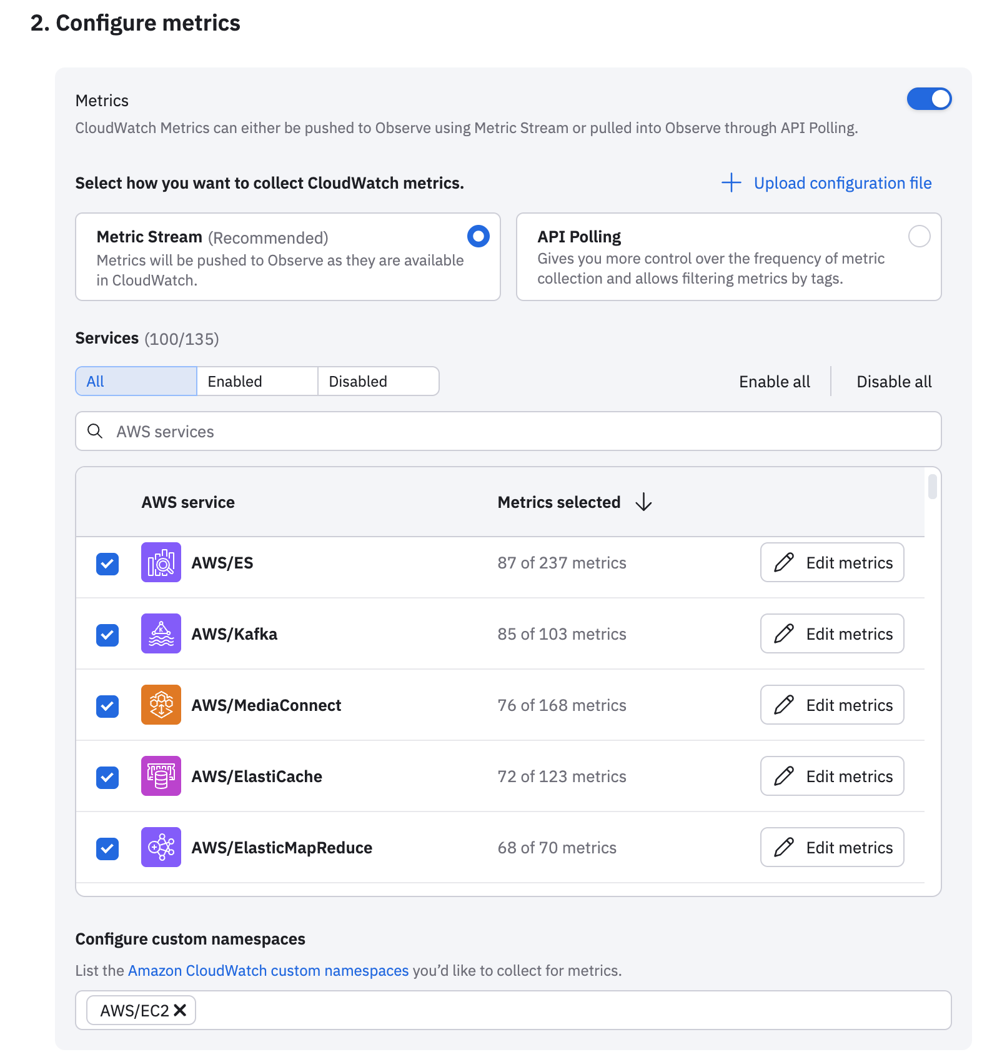Open Amazon CloudWatch custom namespaces link
Image resolution: width=997 pixels, height=1062 pixels.
[x=269, y=970]
